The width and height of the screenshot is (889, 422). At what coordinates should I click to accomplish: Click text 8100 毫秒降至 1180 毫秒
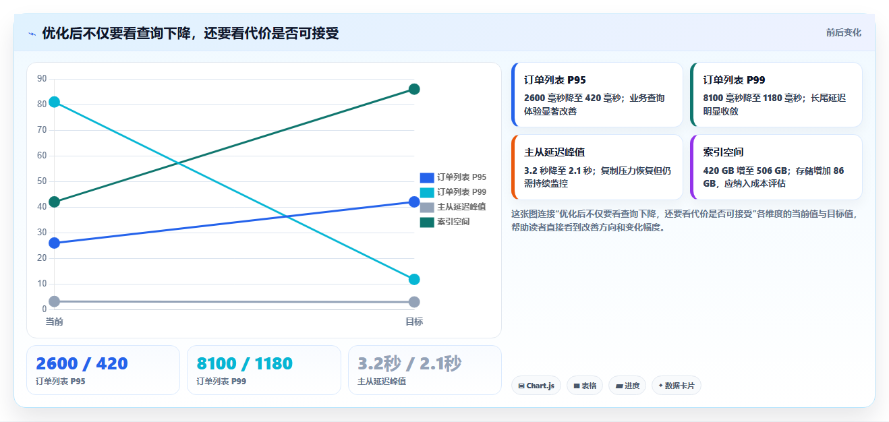pyautogui.click(x=753, y=98)
